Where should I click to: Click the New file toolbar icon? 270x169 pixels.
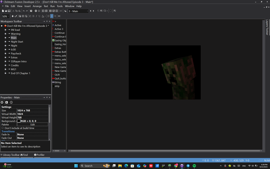point(3,11)
